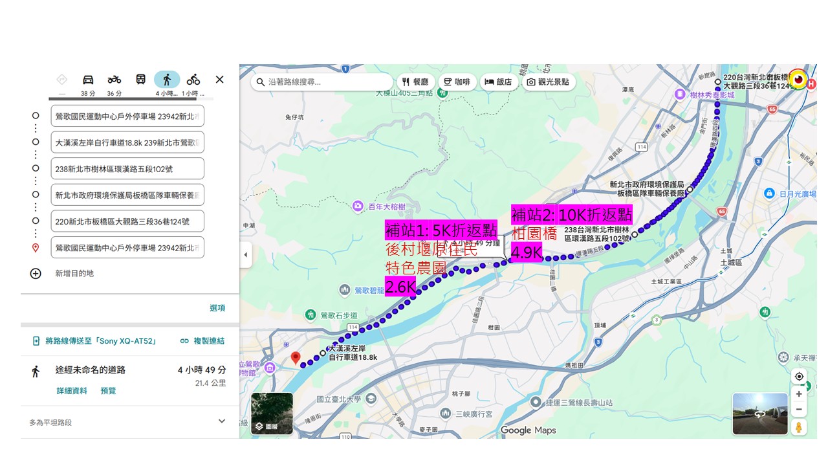This screenshot has width=828, height=466.
Task: Click 複製連結 copy link
Action: (202, 340)
